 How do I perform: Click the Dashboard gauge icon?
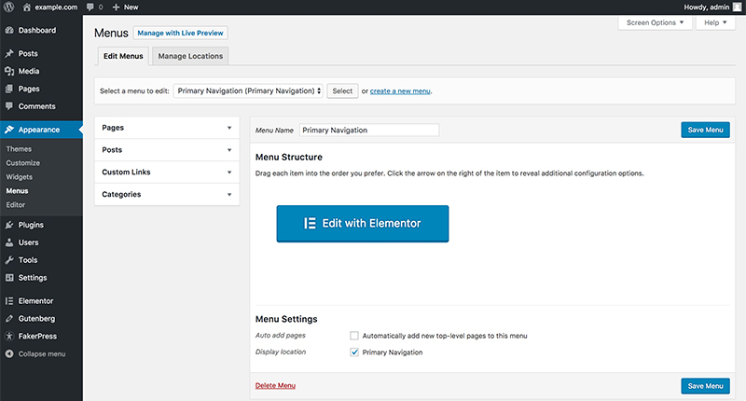pyautogui.click(x=9, y=30)
